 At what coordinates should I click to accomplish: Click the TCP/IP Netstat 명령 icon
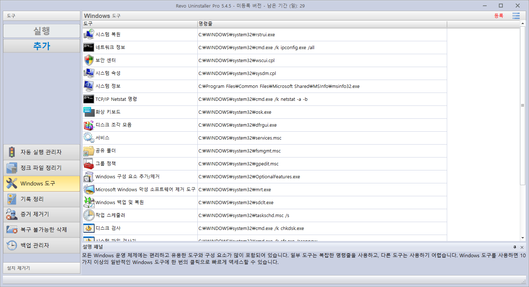pyautogui.click(x=89, y=99)
